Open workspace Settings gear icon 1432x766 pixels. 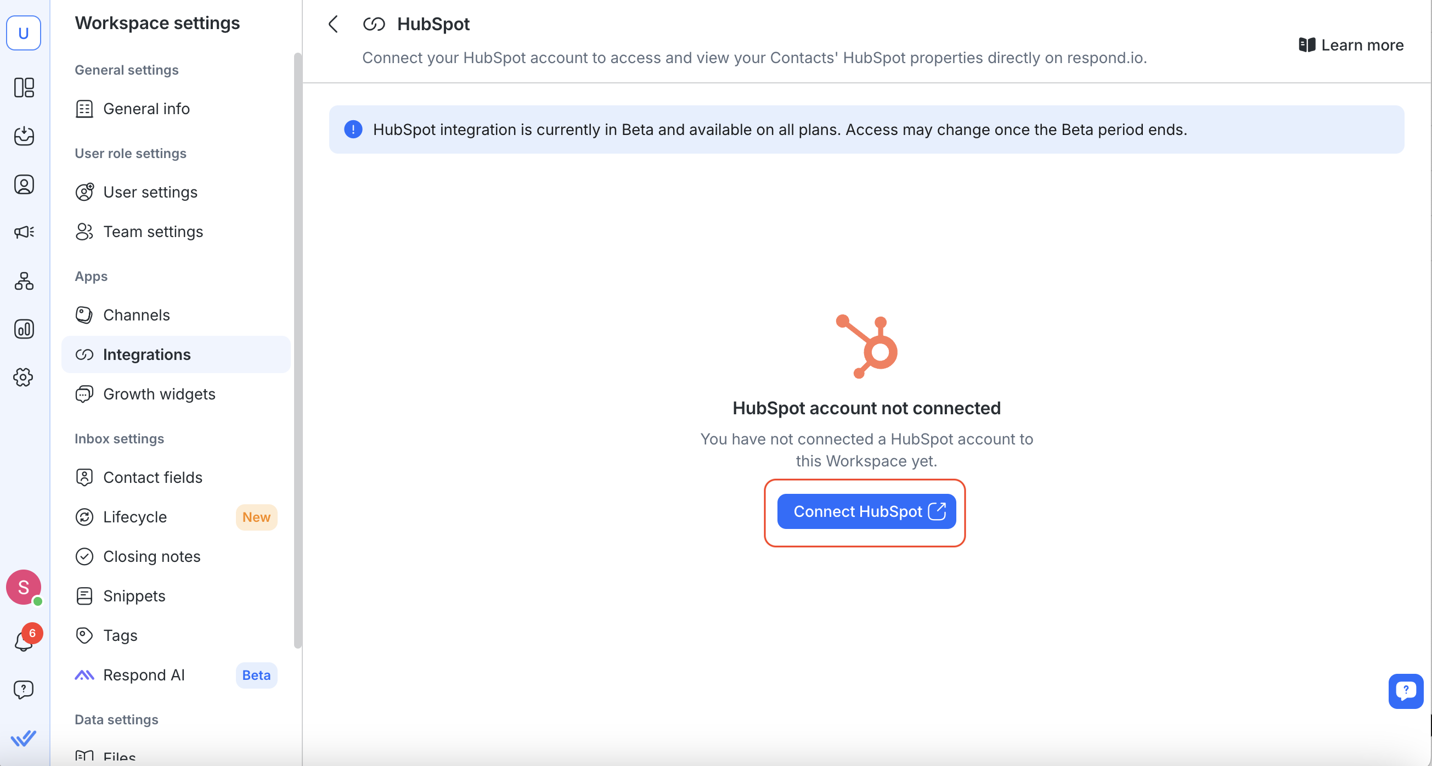tap(24, 378)
